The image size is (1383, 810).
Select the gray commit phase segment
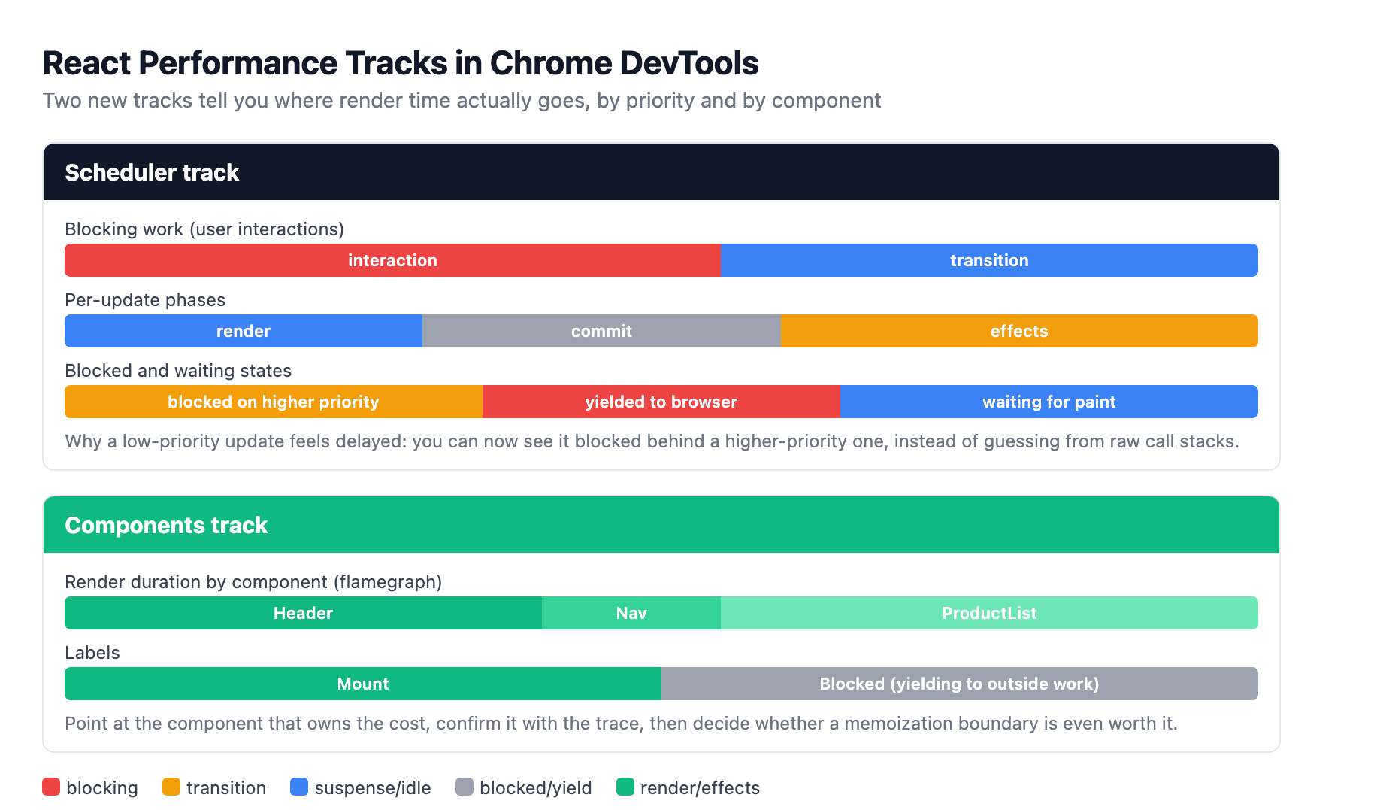click(601, 331)
